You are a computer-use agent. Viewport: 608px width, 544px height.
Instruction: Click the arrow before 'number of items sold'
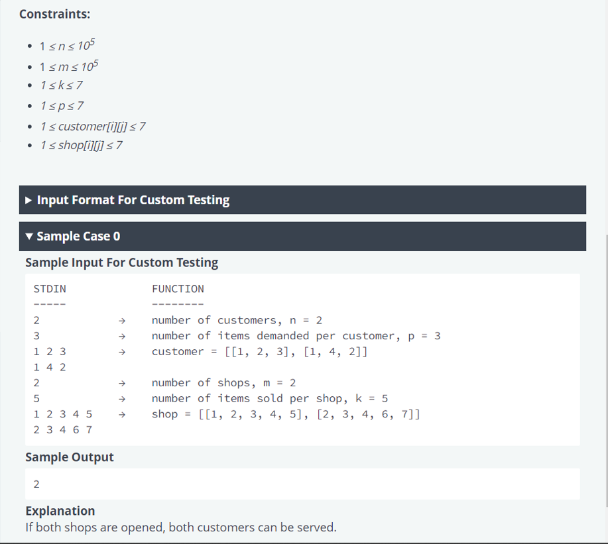121,399
